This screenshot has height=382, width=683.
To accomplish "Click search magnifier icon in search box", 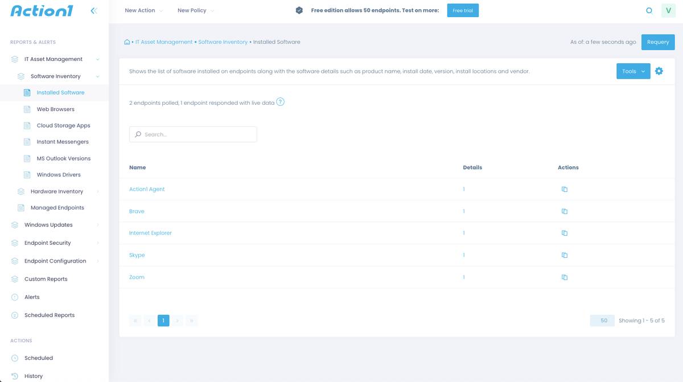I will tap(138, 134).
